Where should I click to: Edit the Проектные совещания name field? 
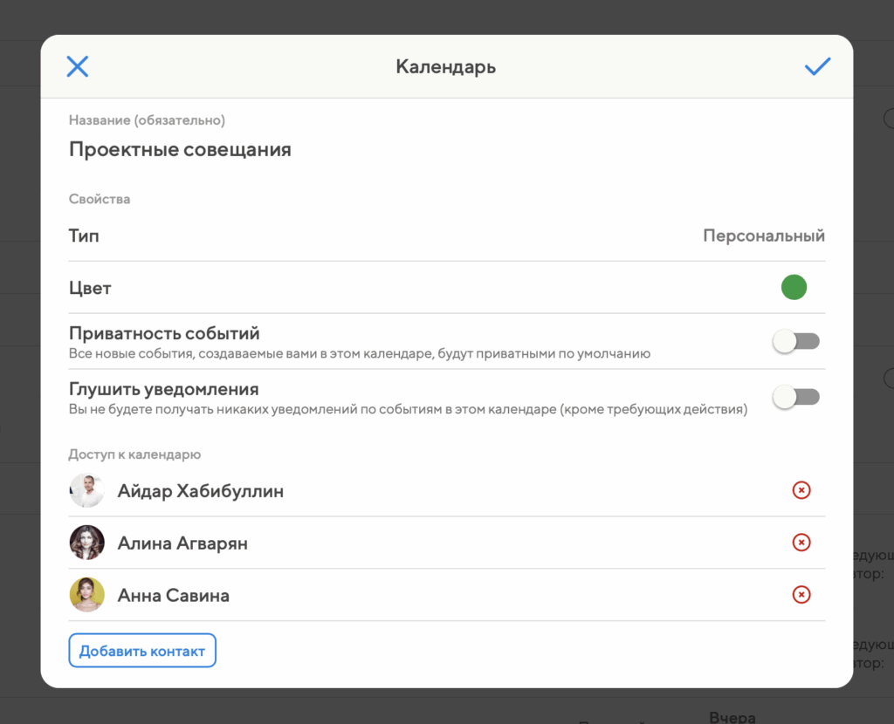[x=180, y=149]
